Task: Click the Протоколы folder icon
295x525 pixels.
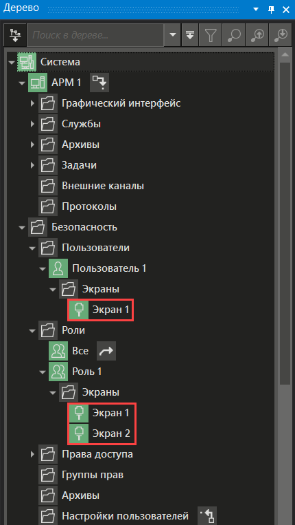Action: [48, 206]
